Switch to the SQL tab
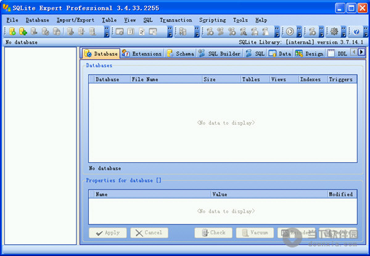The image size is (370, 256). pos(255,54)
